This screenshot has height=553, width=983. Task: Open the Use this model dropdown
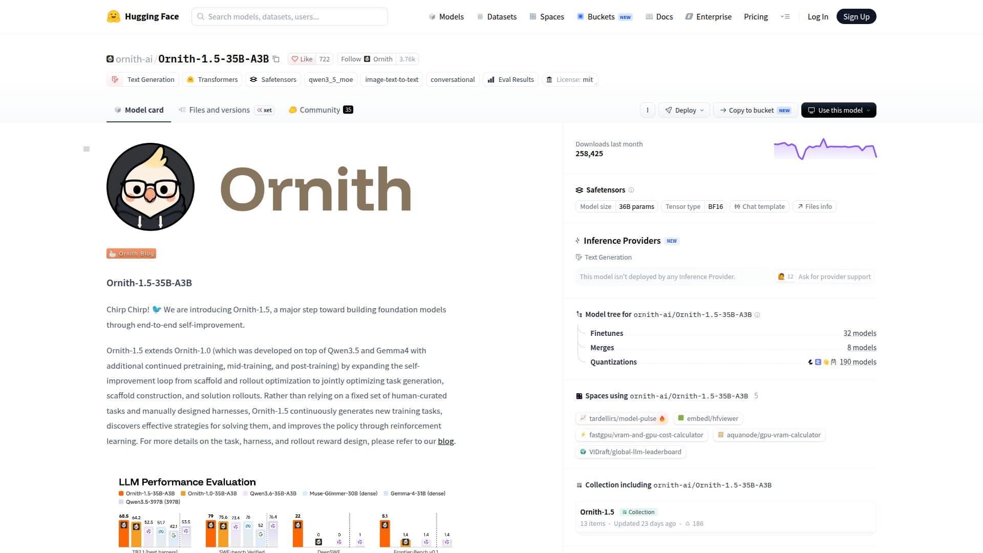coord(839,110)
